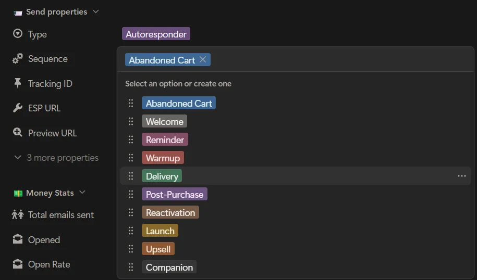Click the Preview URL magnifier icon

coord(18,133)
